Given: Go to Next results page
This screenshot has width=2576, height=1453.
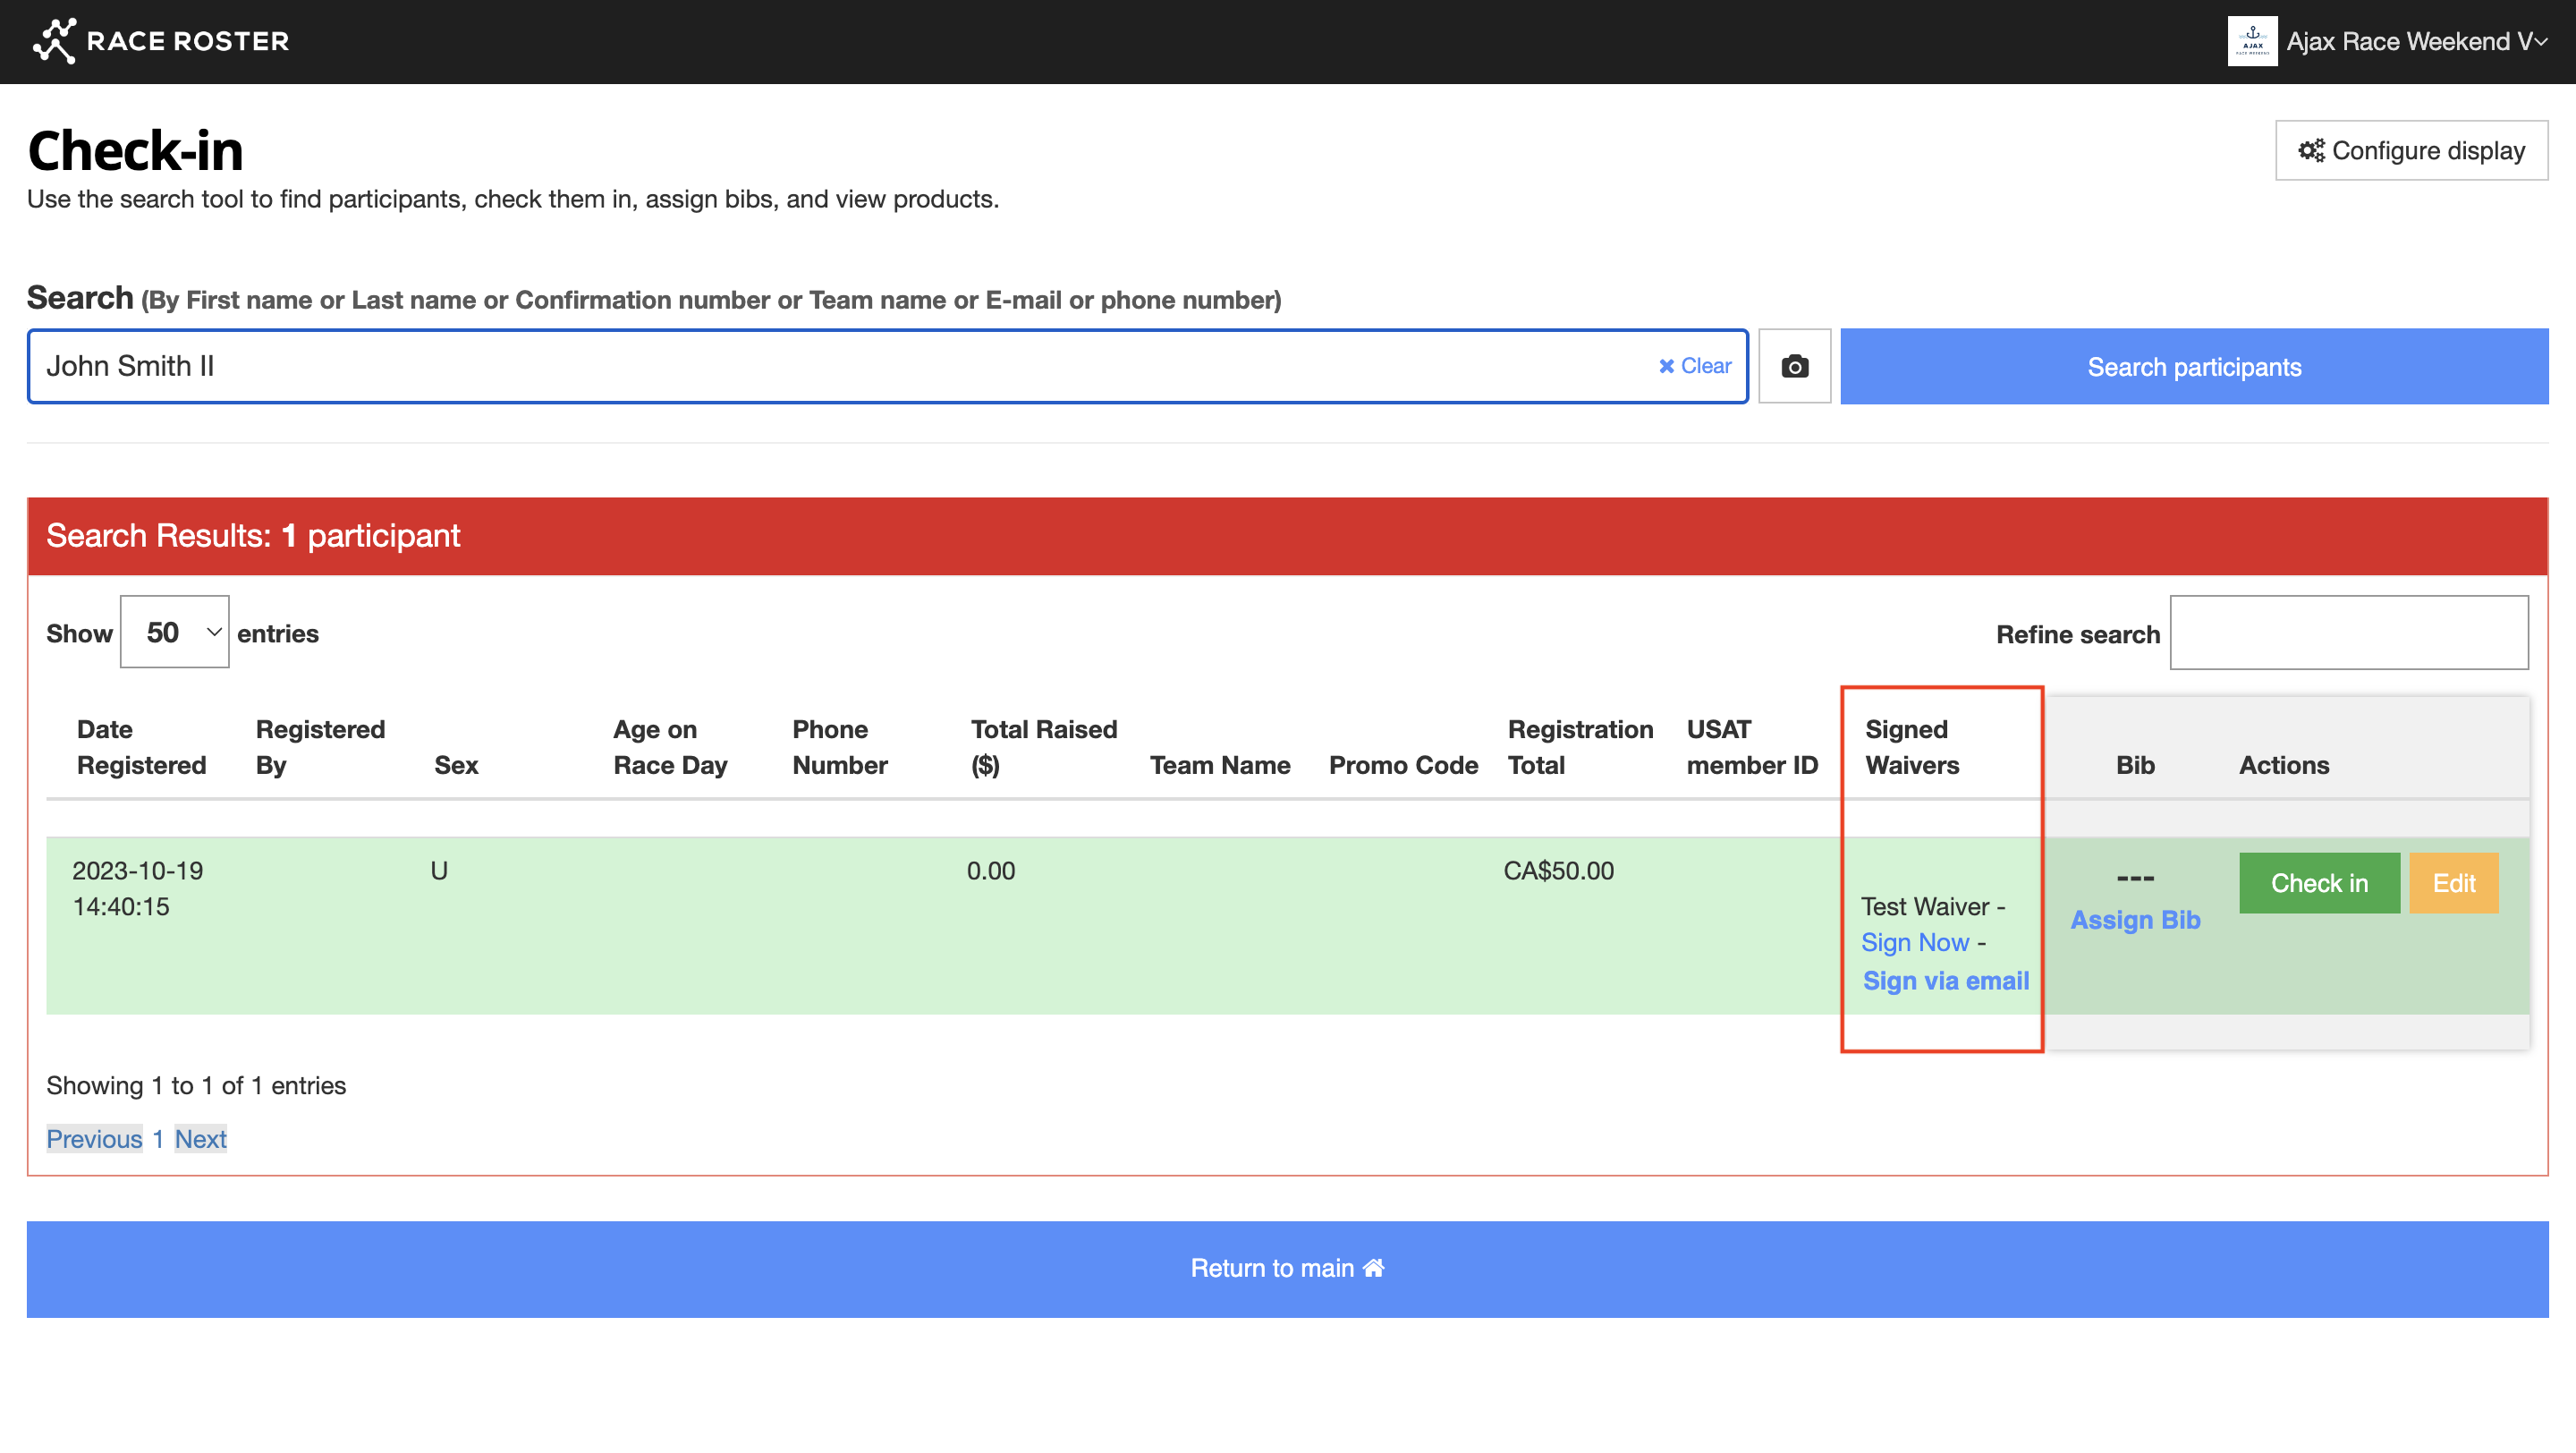Looking at the screenshot, I should pyautogui.click(x=200, y=1139).
